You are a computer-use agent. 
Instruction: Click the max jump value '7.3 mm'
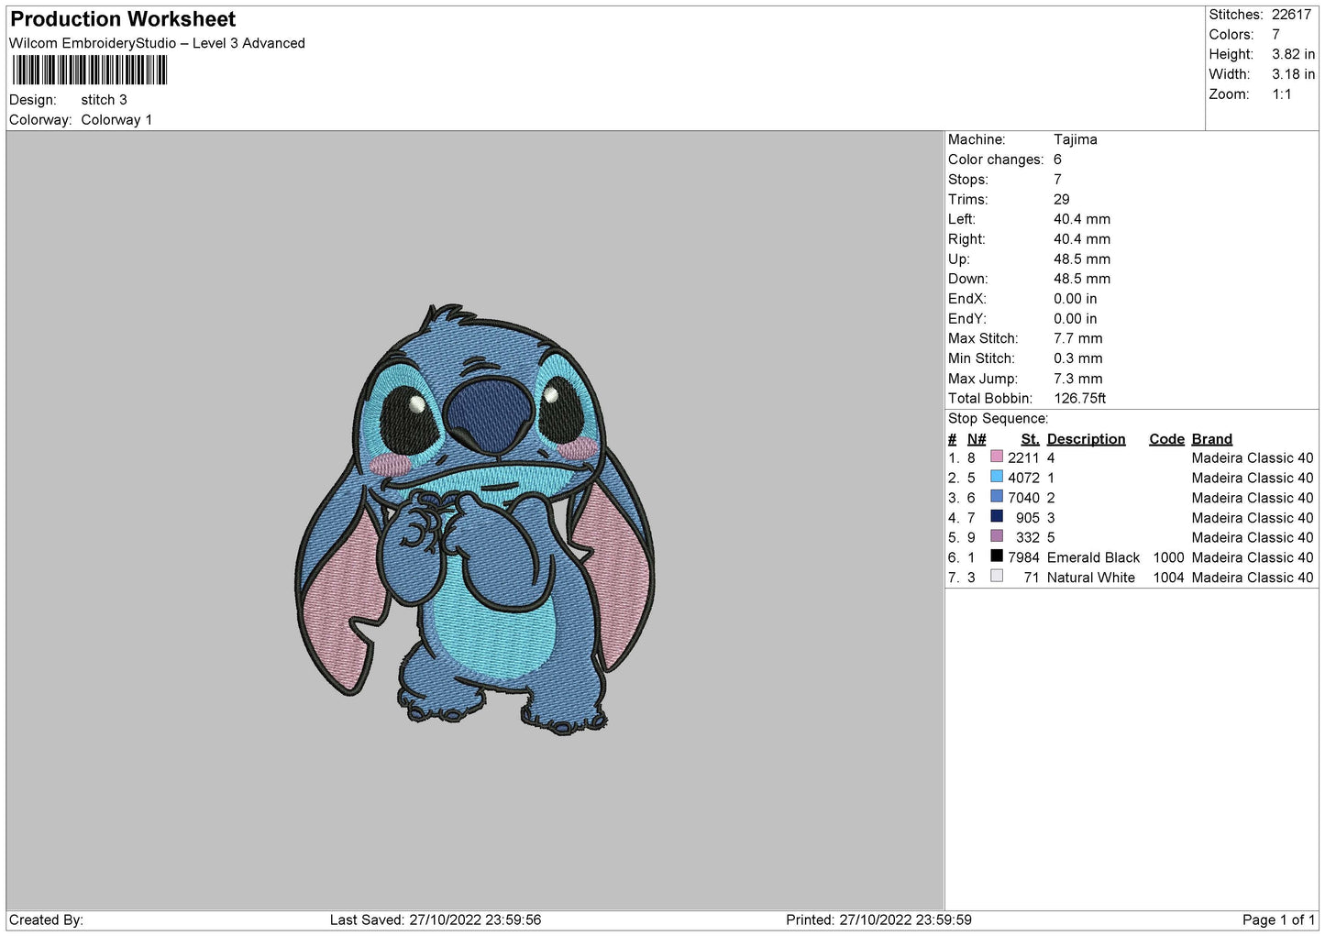(x=1077, y=379)
